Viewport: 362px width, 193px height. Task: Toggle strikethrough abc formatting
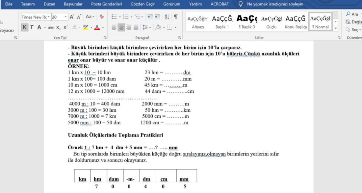click(x=51, y=27)
